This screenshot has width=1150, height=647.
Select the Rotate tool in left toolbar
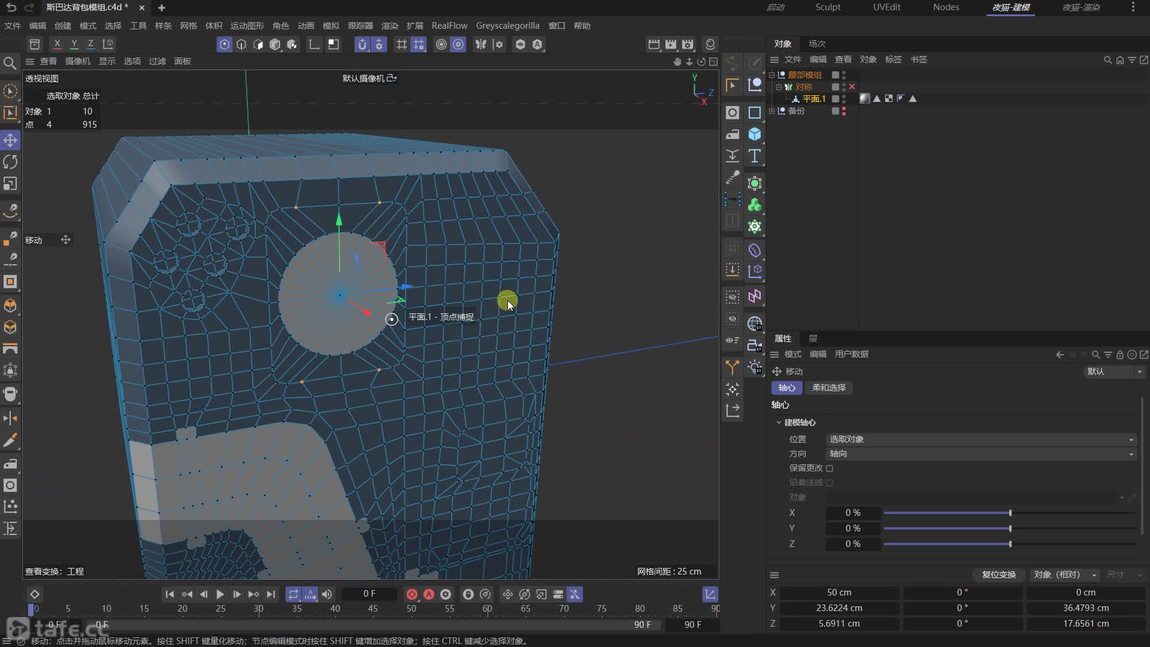10,162
